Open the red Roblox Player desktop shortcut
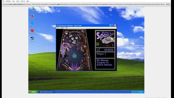This screenshot has width=174, height=98. (32, 32)
